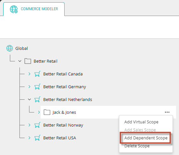Expand the Better Retail USA node
179x155 pixels.
pyautogui.click(x=29, y=138)
